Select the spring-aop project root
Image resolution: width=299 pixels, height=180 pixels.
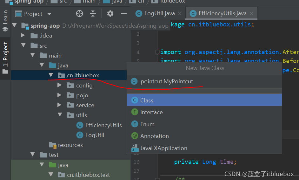tap(45, 26)
